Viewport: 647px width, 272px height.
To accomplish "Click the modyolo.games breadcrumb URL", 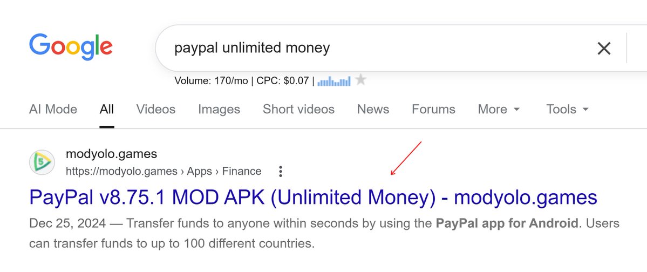I will 164,171.
